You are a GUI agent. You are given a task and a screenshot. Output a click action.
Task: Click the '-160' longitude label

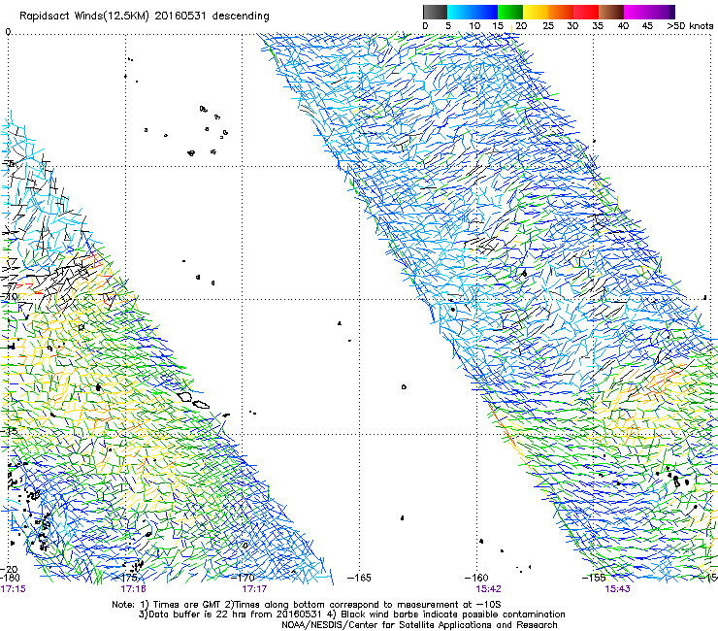point(476,578)
